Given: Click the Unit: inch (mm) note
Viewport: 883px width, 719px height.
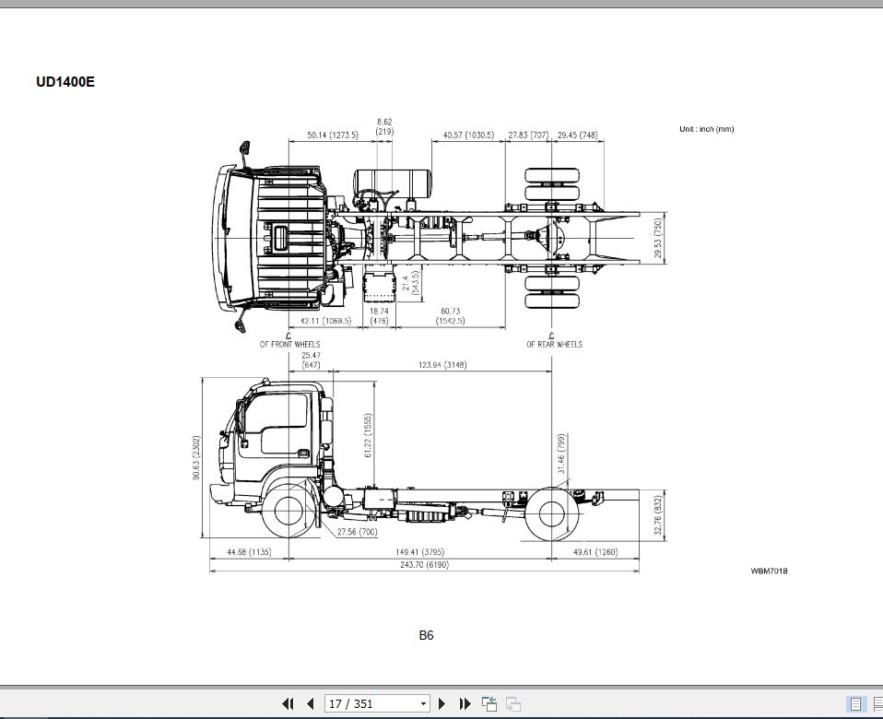Looking at the screenshot, I should 706,129.
